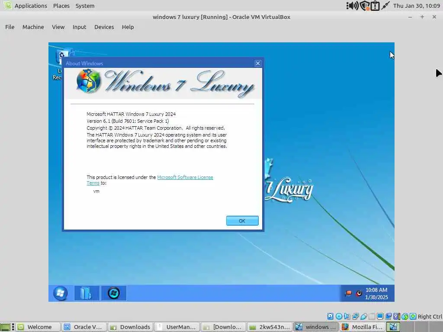Launch the round Windows-logo app in the guest taskbar
This screenshot has width=443, height=332.
point(114,293)
